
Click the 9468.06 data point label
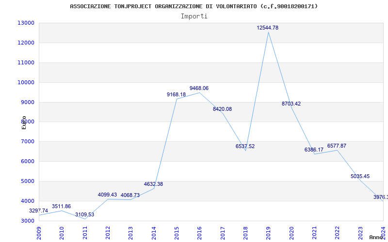(x=199, y=88)
